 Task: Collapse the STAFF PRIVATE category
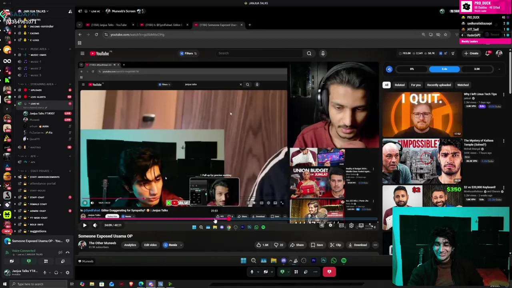[x=40, y=171]
